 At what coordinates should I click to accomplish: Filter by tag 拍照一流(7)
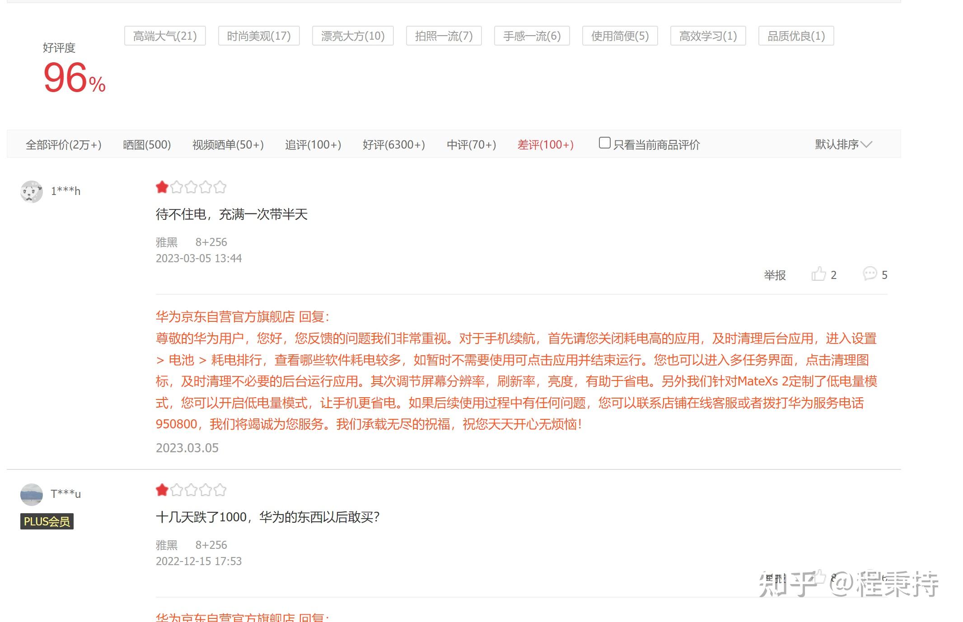tap(444, 36)
